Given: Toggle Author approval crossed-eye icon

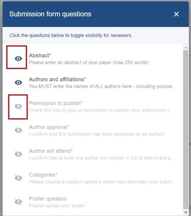Looking at the screenshot, I should click(x=18, y=130).
